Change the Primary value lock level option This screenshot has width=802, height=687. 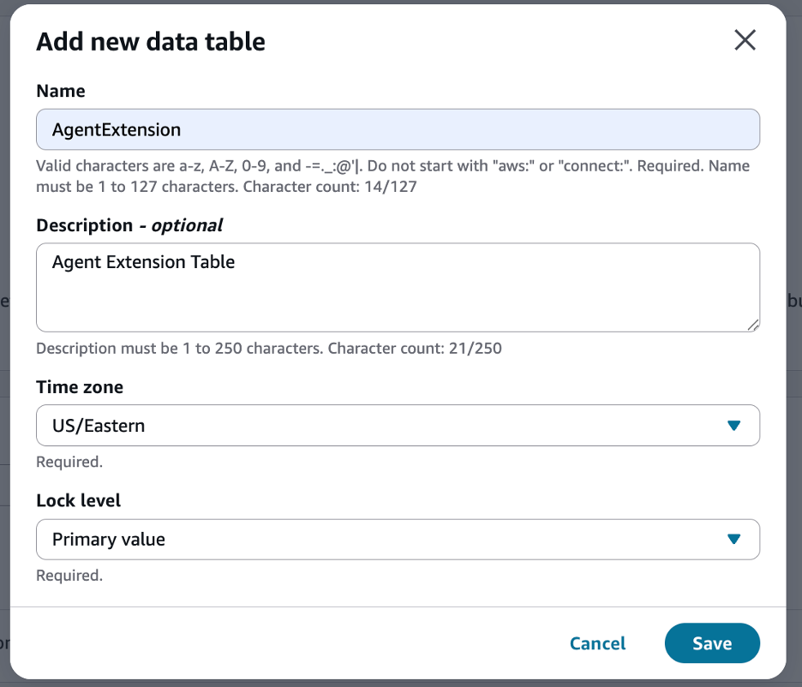pos(398,539)
